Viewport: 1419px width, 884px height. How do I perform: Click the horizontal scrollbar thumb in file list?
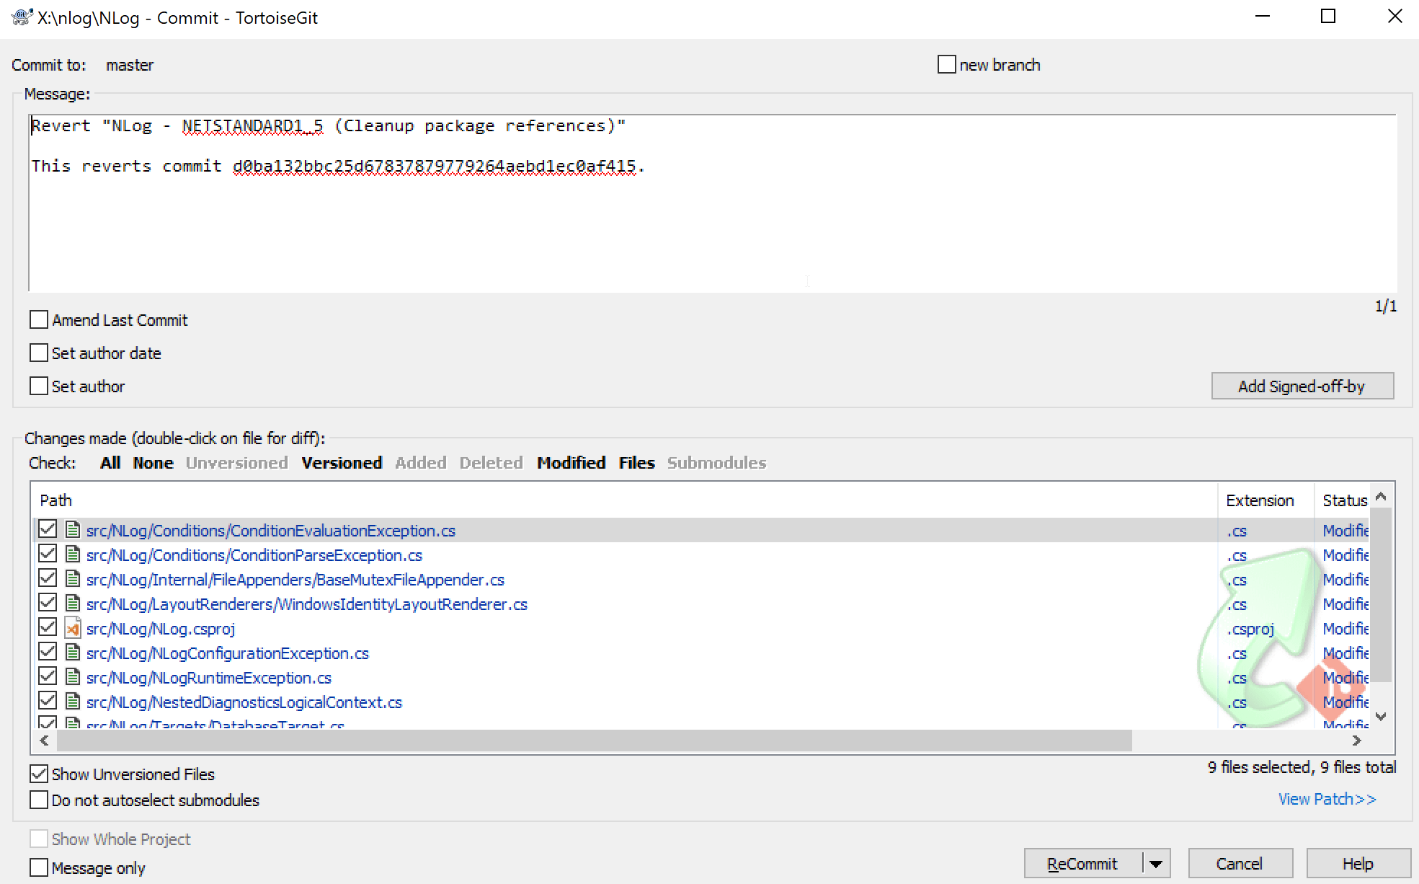[595, 741]
